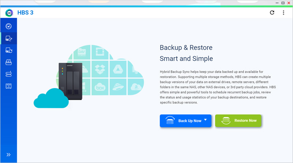Click the Back Up Now button
The width and height of the screenshot is (293, 163).
pos(186,121)
